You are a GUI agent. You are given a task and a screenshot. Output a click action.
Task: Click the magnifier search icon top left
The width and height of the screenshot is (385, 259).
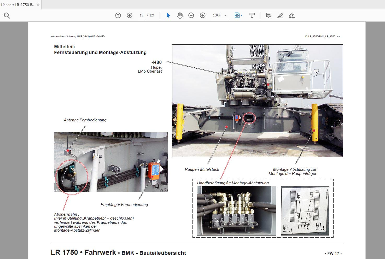pyautogui.click(x=7, y=15)
